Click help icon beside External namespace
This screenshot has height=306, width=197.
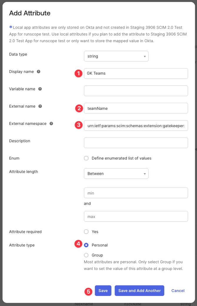[51, 124]
